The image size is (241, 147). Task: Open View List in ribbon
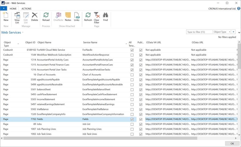(17, 18)
